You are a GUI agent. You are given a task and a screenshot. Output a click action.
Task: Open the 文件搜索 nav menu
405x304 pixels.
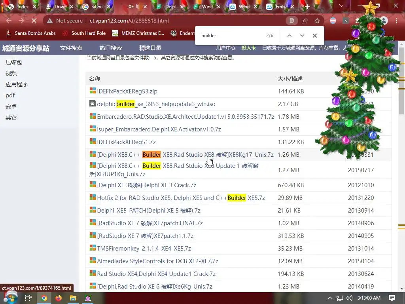(x=71, y=48)
